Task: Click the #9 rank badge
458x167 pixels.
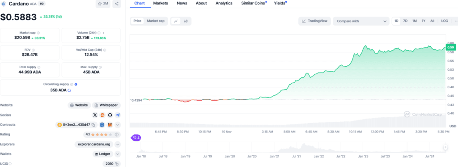Action: click(x=42, y=4)
